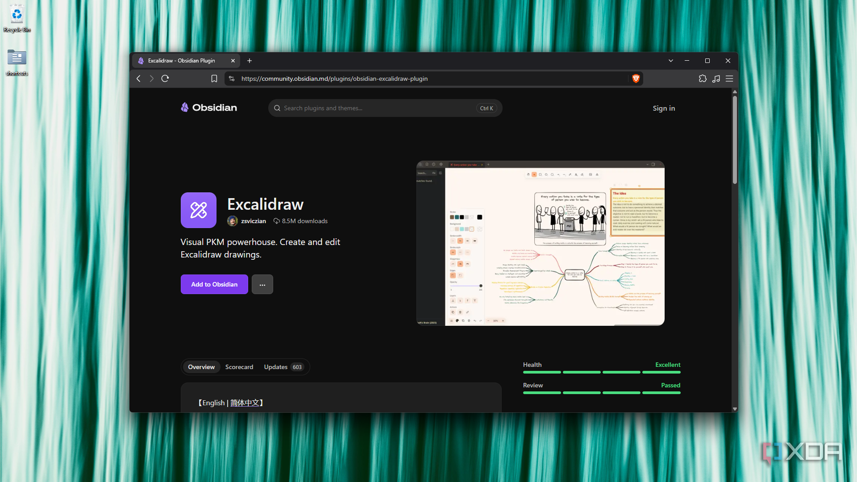Screen dimensions: 857x482
Task: Open the Excalidraw screenshot preview
Action: (x=541, y=243)
